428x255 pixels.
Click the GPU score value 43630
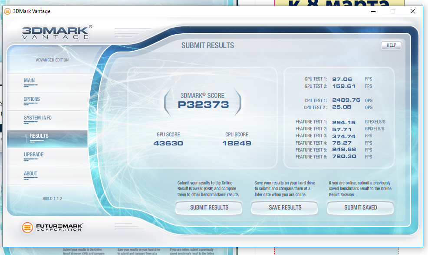[168, 143]
